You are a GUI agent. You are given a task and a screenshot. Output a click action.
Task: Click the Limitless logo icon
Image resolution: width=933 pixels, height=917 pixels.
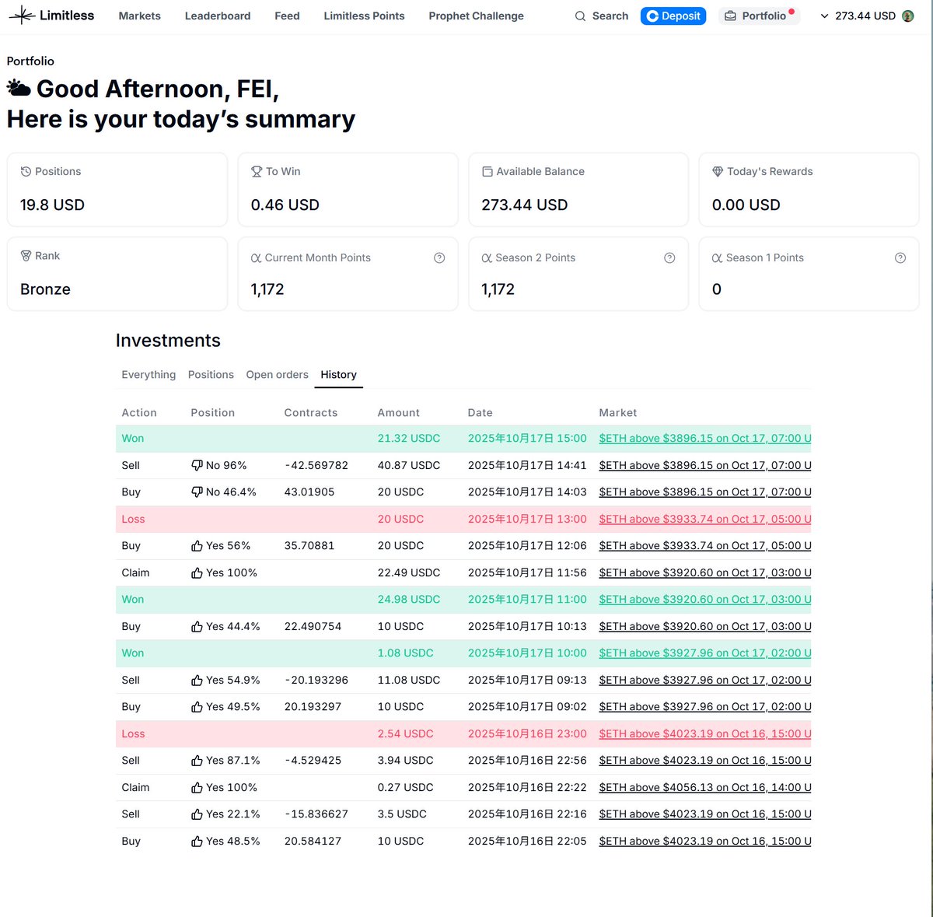click(22, 16)
